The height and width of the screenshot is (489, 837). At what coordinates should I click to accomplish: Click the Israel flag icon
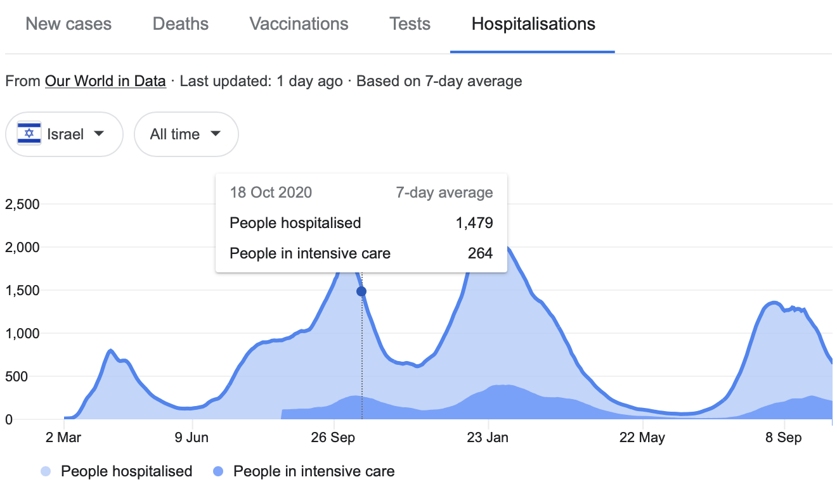(29, 134)
